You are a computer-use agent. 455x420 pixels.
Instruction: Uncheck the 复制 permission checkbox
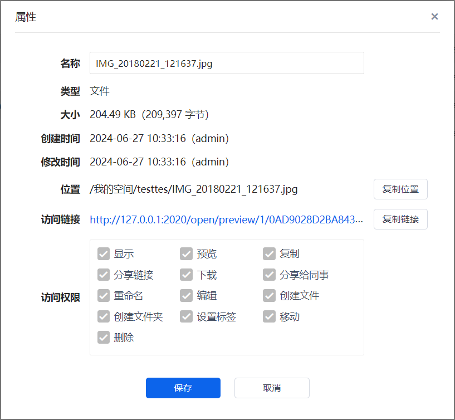[269, 254]
